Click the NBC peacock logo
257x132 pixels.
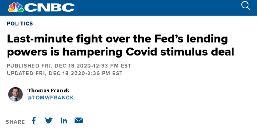(x=16, y=7)
